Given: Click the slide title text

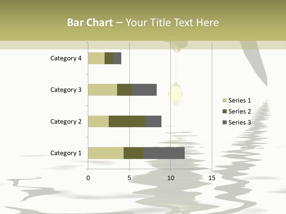Looking at the screenshot, I should coord(143,23).
